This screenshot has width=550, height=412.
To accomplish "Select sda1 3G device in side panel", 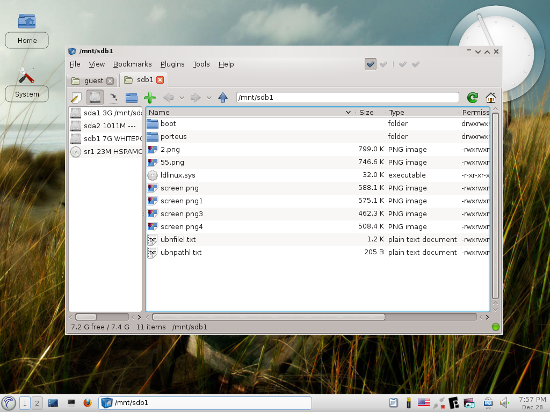I will pos(106,113).
